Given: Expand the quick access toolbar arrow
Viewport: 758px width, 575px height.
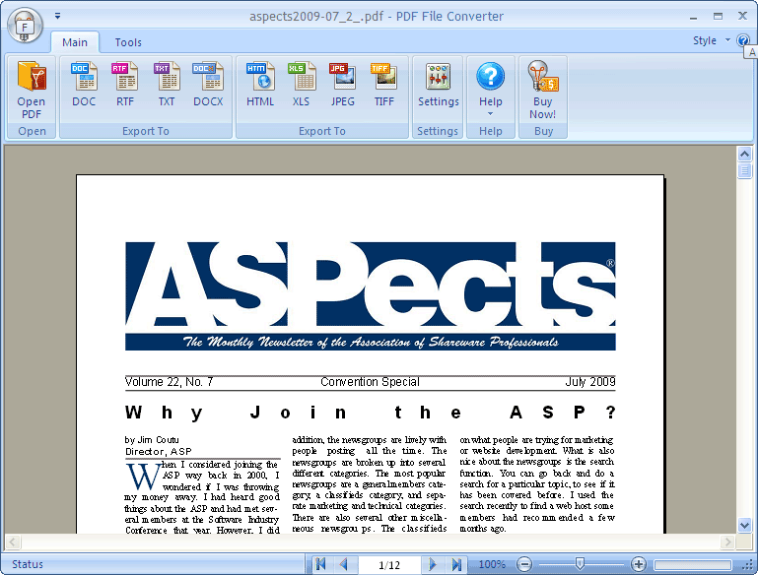Looking at the screenshot, I should 57,17.
